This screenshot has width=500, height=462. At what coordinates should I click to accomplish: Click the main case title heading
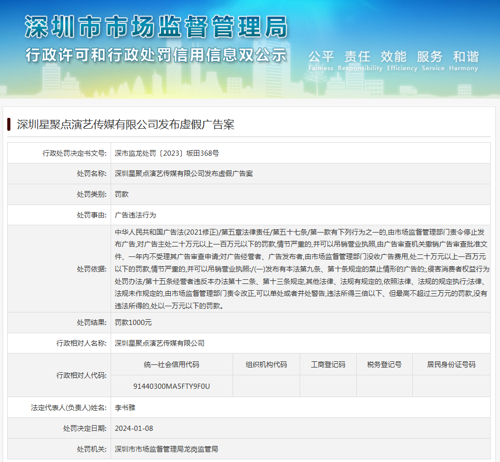point(126,125)
